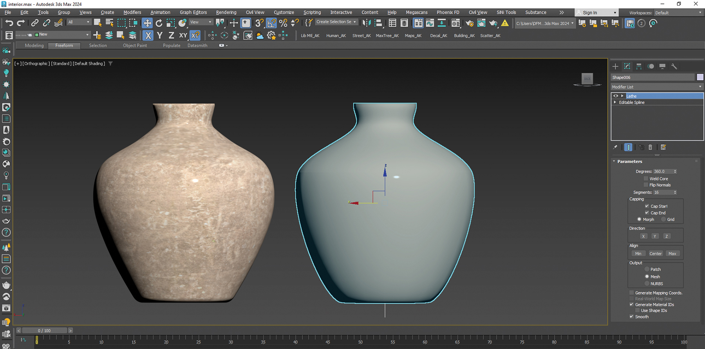Open the Utilities wrench tab
This screenshot has height=349, width=705.
tap(674, 67)
